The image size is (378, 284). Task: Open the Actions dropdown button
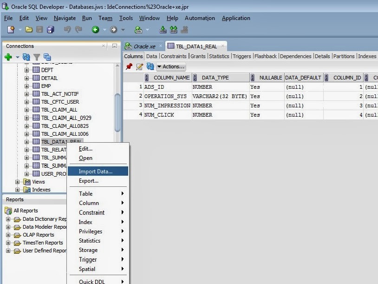(171, 66)
